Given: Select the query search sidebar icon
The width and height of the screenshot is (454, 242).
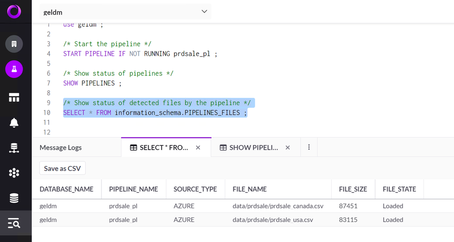Looking at the screenshot, I should [14, 223].
